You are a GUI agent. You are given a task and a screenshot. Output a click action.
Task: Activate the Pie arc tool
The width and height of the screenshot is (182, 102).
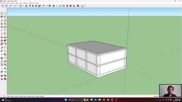click(5, 33)
